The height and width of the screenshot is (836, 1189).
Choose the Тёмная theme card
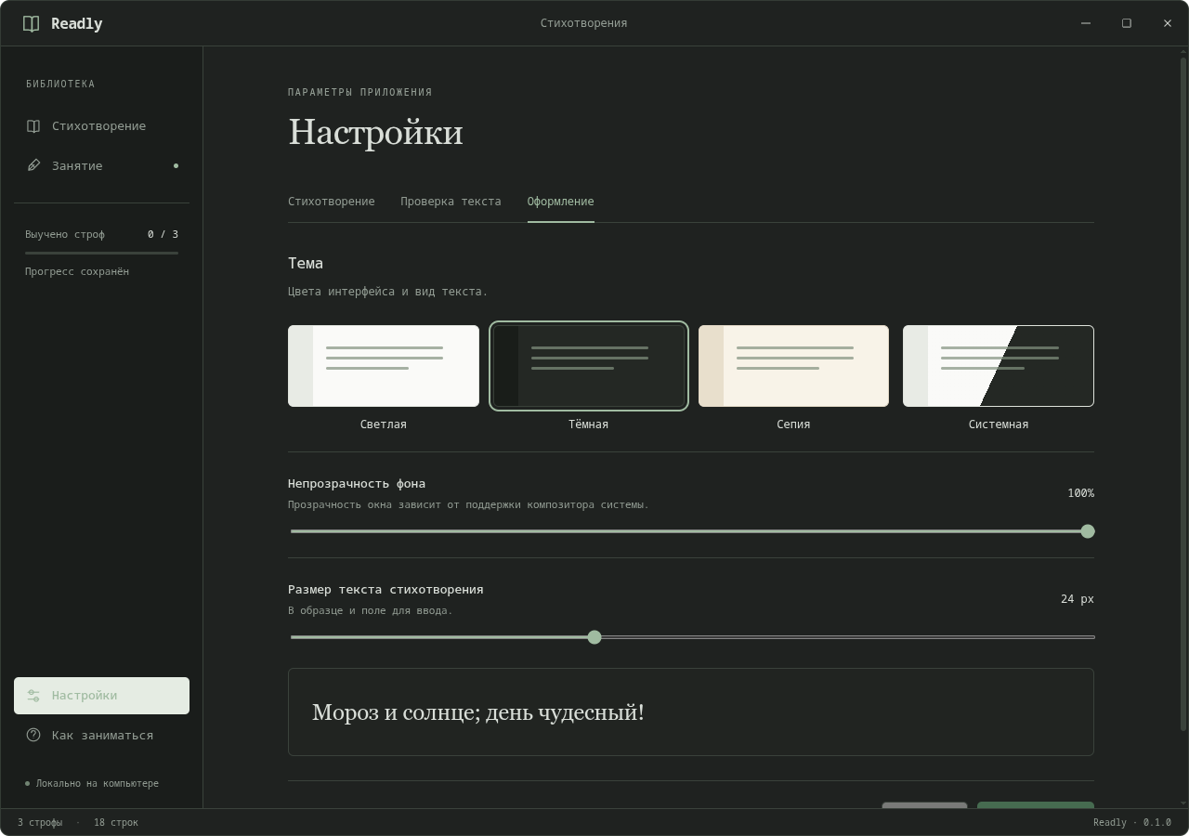coord(589,366)
